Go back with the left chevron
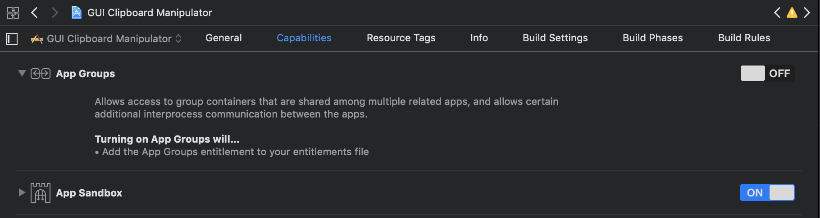This screenshot has height=218, width=820. click(34, 13)
